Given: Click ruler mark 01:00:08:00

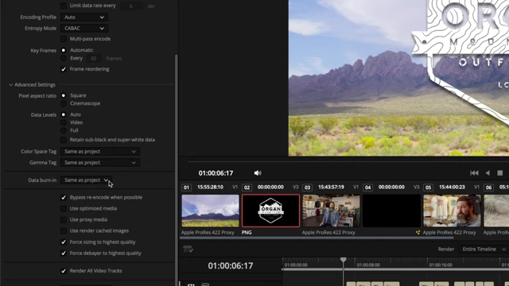Looking at the screenshot, I should 368,265.
